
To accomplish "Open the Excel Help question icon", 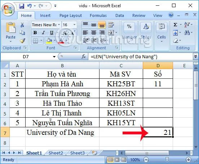I will (171, 15).
